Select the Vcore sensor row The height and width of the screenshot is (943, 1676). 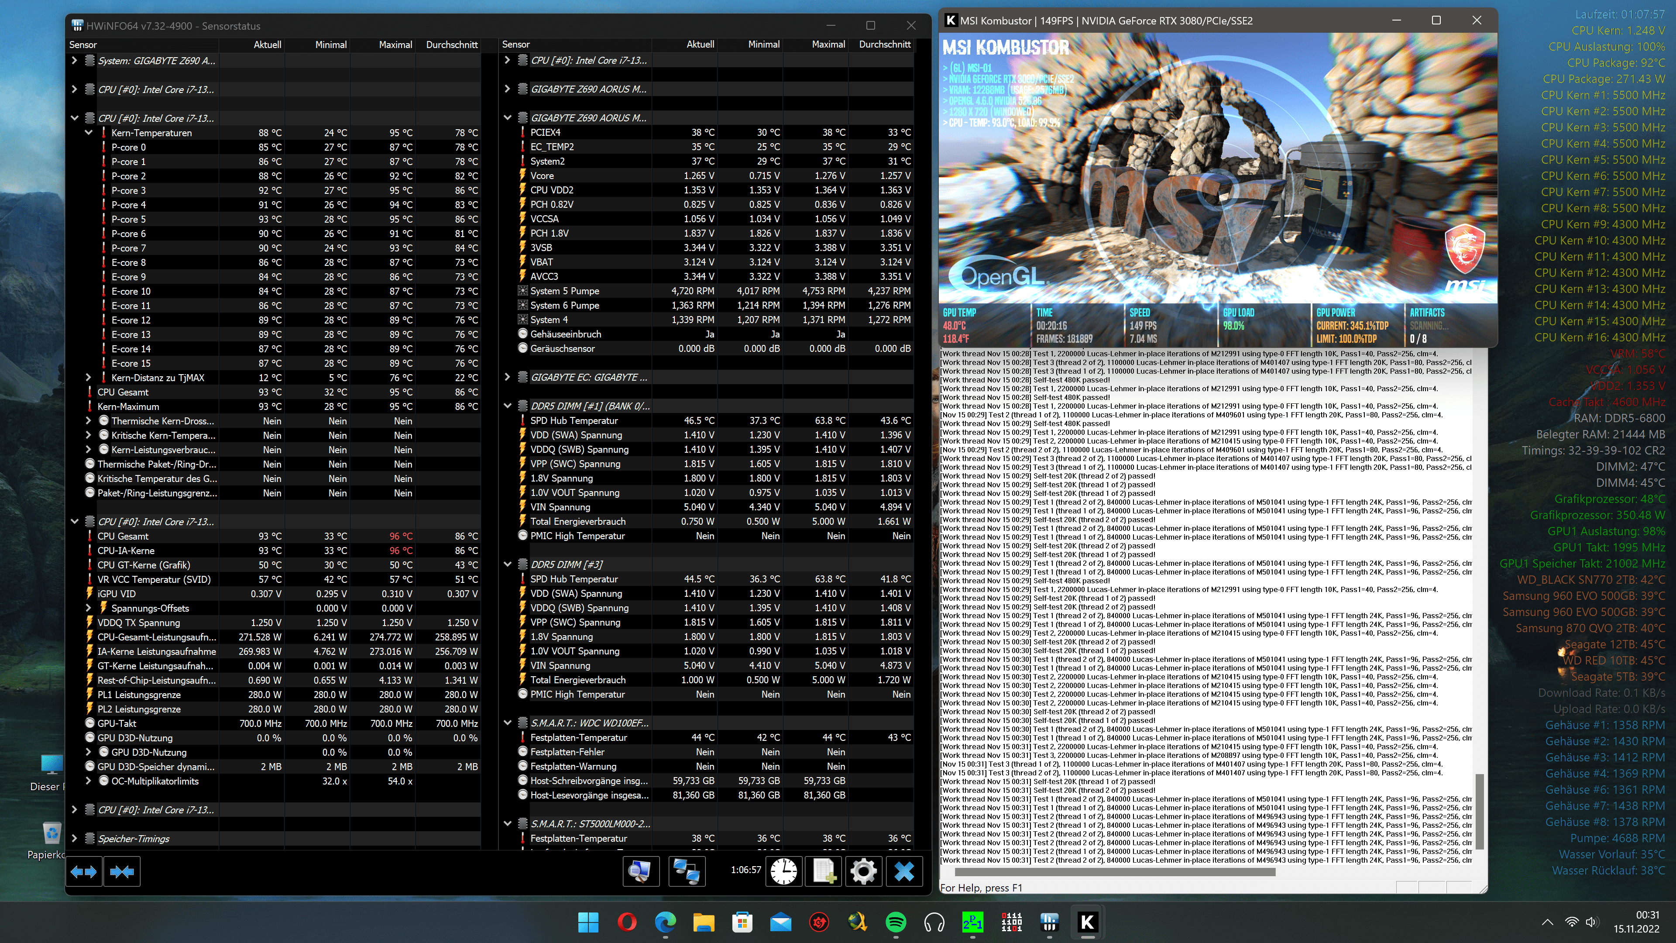[542, 176]
